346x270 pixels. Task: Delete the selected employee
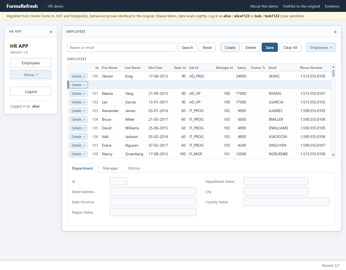tap(251, 48)
